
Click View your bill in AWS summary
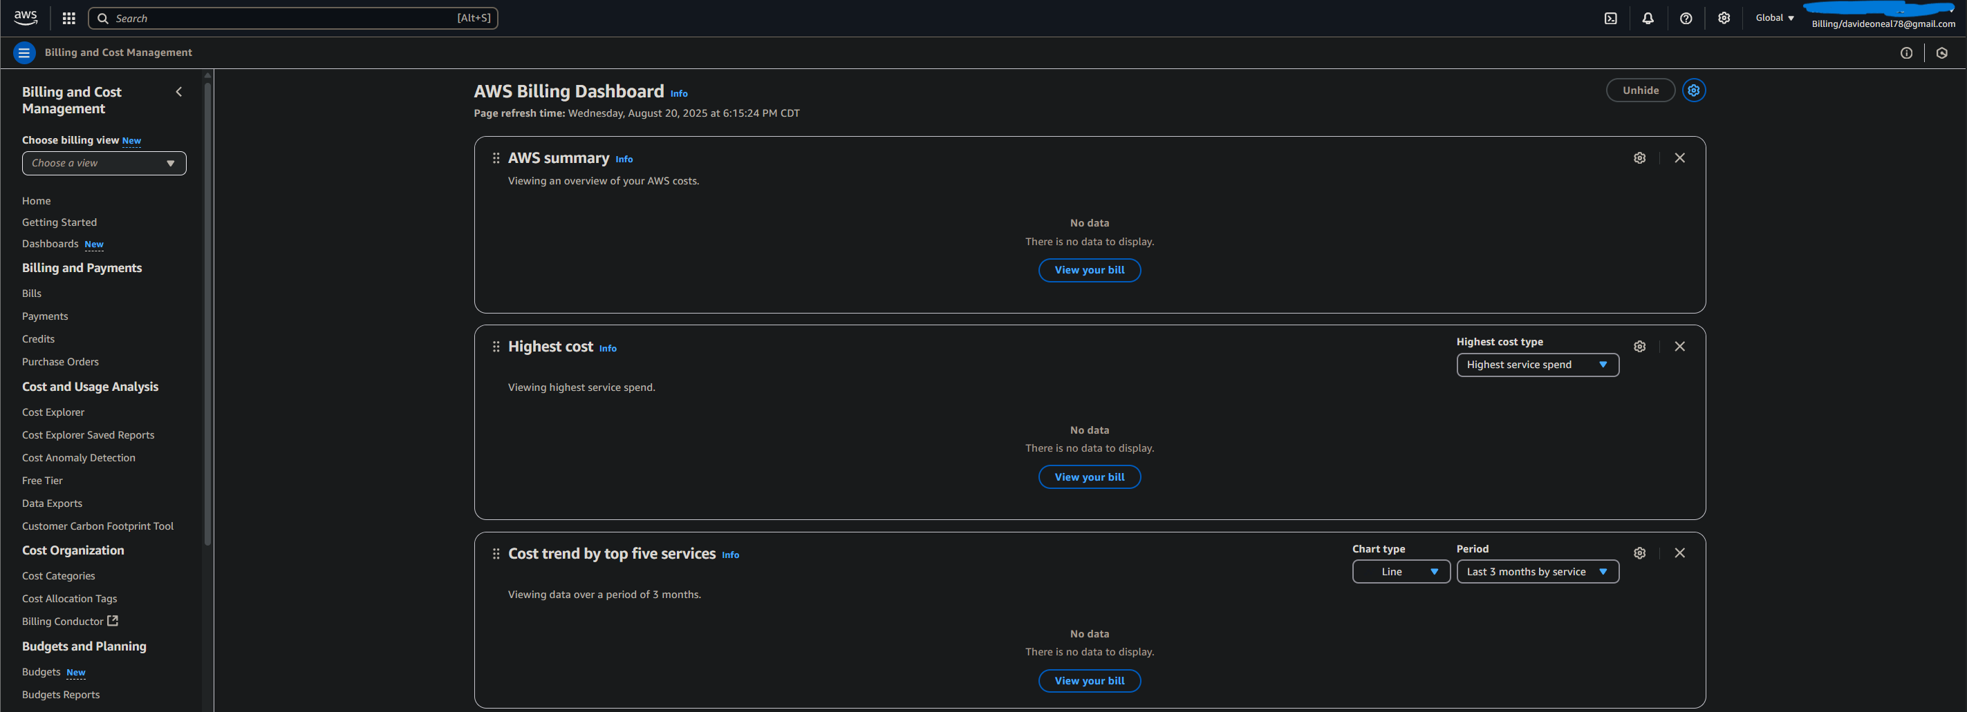pyautogui.click(x=1089, y=270)
